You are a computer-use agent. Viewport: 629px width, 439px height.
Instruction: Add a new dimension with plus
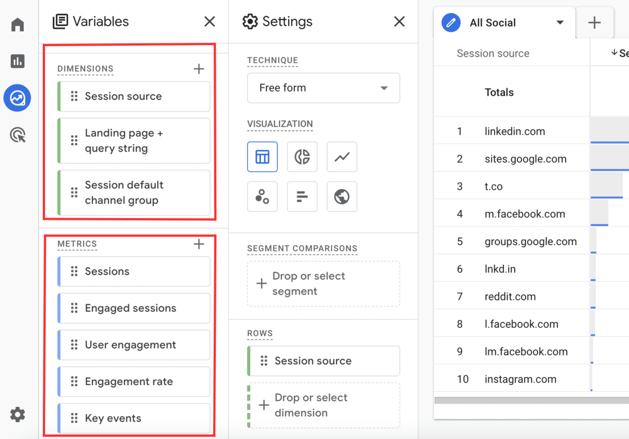(x=198, y=69)
